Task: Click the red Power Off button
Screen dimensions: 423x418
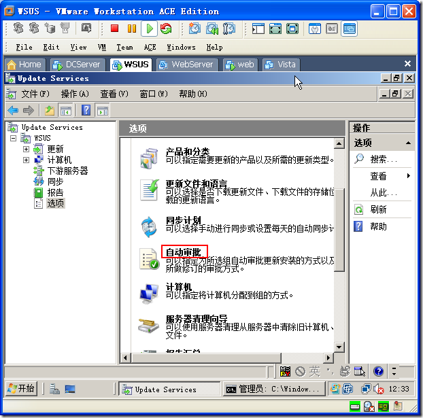Action: tap(115, 29)
